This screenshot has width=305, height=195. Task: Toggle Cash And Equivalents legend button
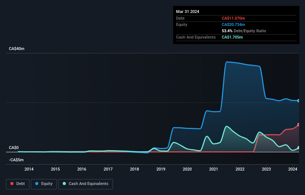(x=85, y=184)
